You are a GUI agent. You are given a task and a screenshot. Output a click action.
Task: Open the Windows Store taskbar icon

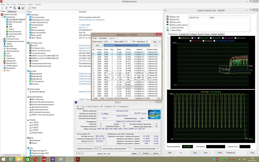point(27,159)
